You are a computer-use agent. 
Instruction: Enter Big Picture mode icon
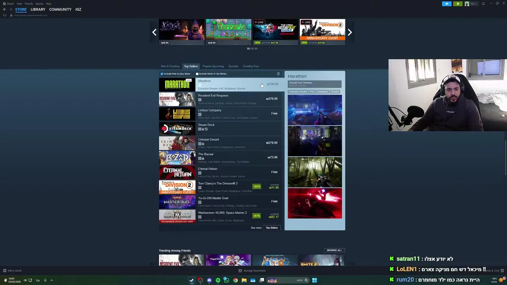[483, 4]
